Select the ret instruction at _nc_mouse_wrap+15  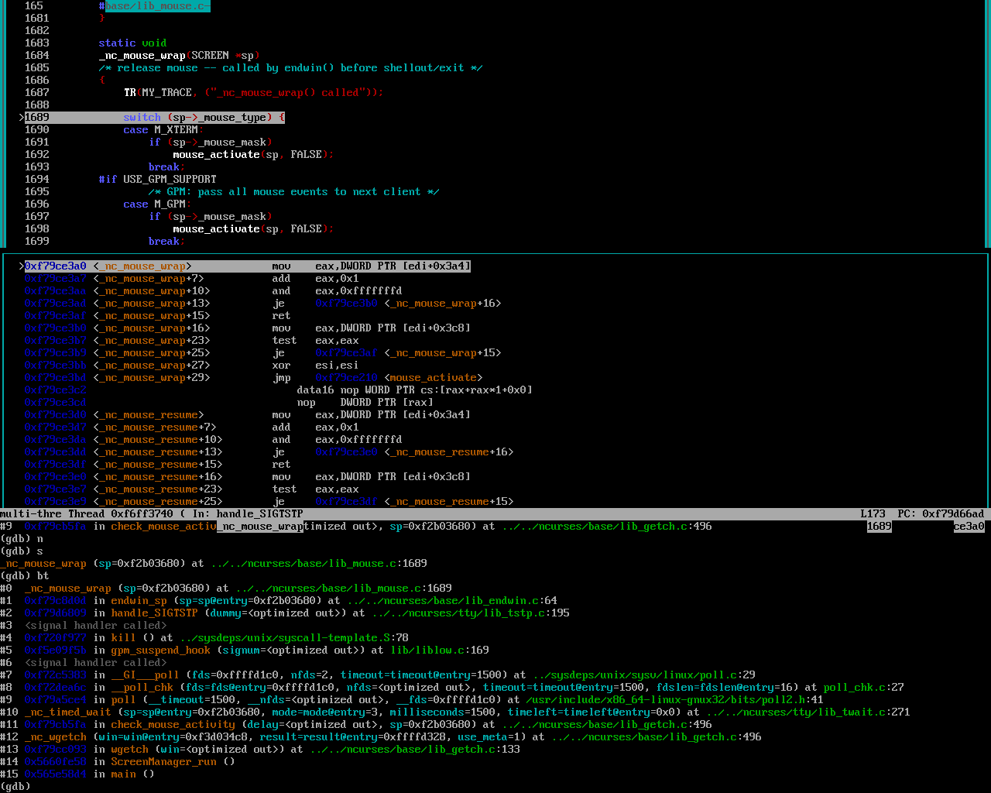coord(281,316)
